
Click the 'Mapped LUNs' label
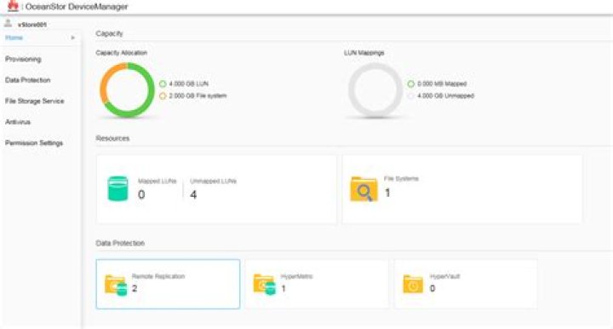pyautogui.click(x=158, y=182)
